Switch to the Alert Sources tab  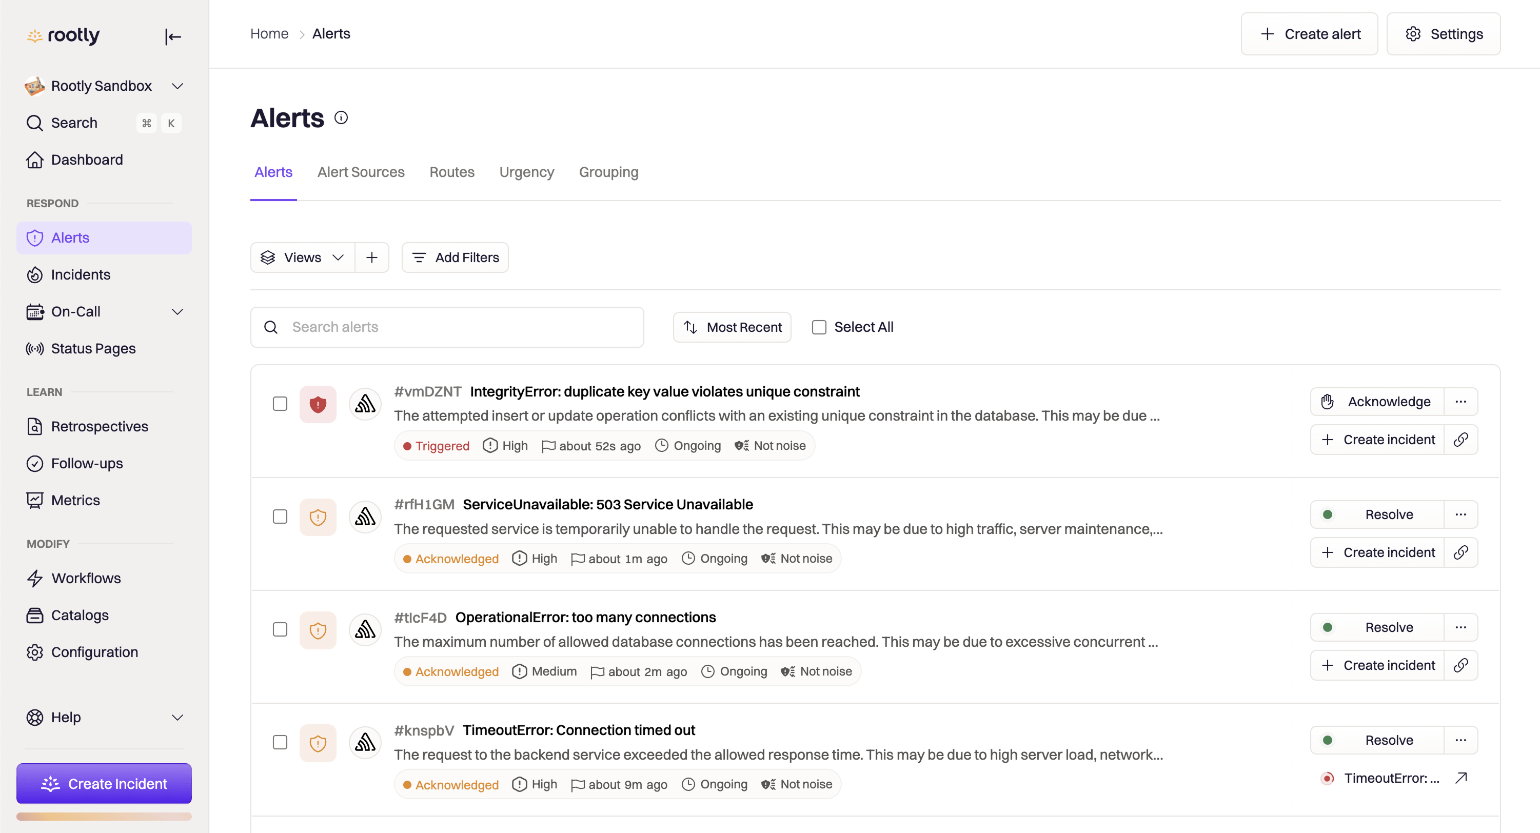coord(361,172)
